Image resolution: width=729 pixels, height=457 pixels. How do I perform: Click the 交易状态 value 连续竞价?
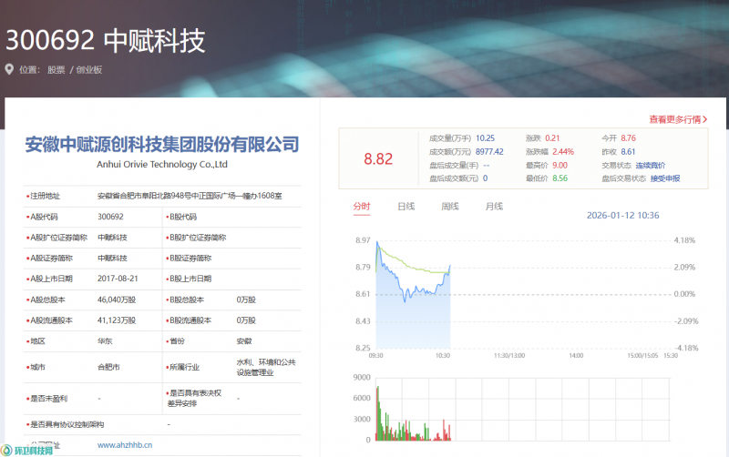coord(651,165)
